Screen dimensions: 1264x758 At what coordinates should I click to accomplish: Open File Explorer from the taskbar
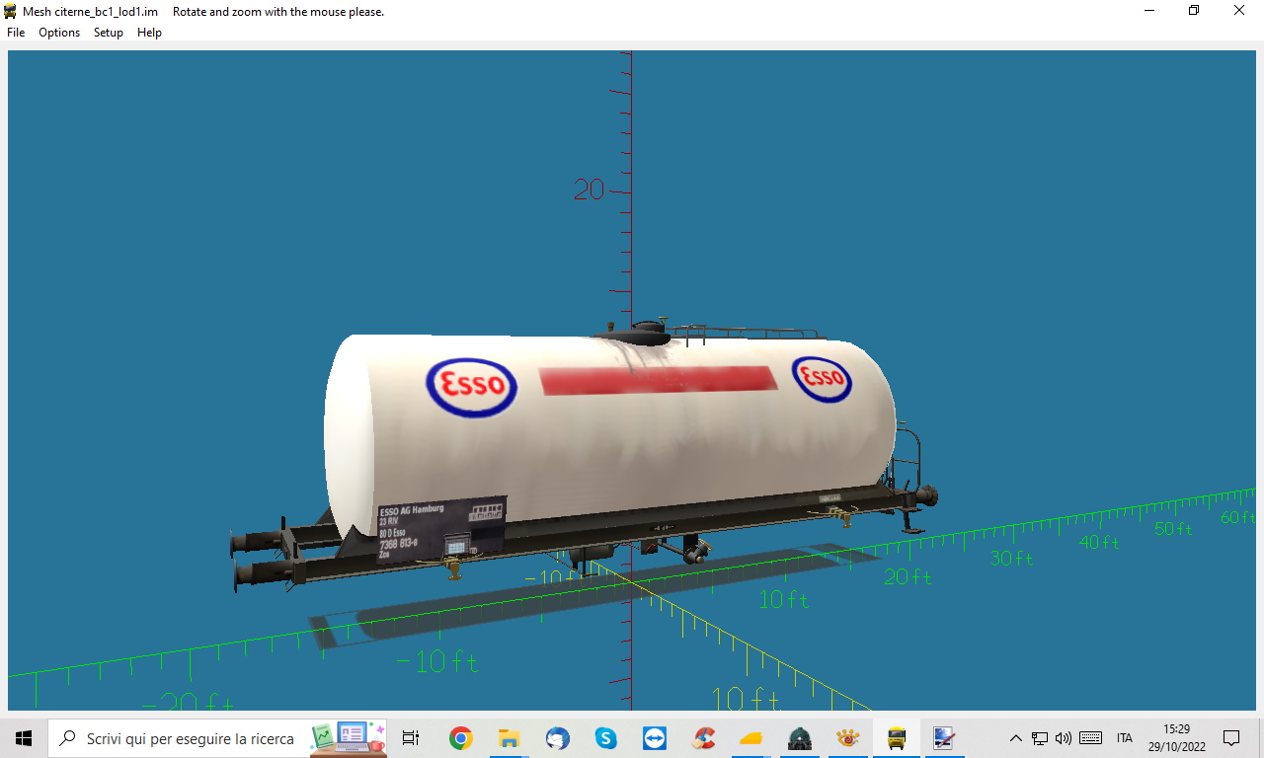(509, 738)
